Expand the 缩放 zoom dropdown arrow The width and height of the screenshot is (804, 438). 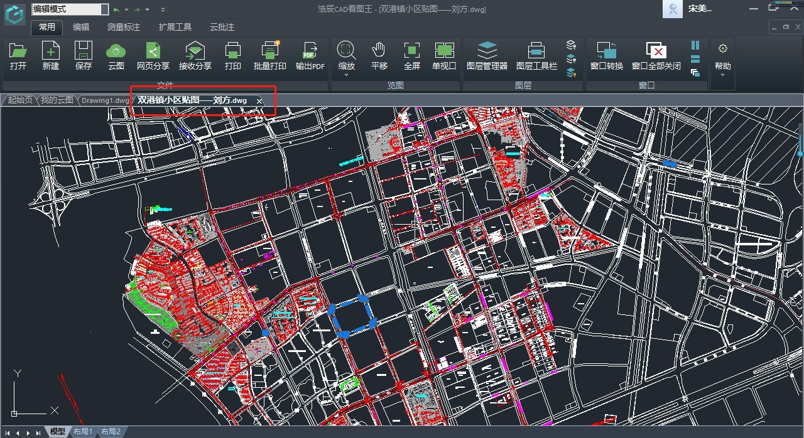click(346, 75)
